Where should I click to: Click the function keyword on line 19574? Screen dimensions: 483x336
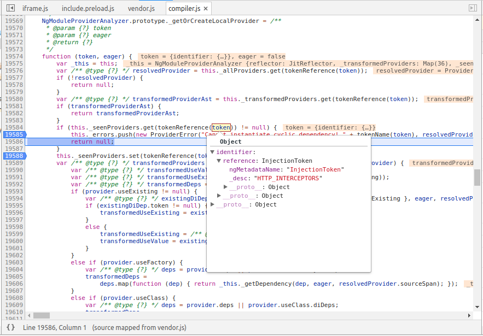click(x=56, y=57)
